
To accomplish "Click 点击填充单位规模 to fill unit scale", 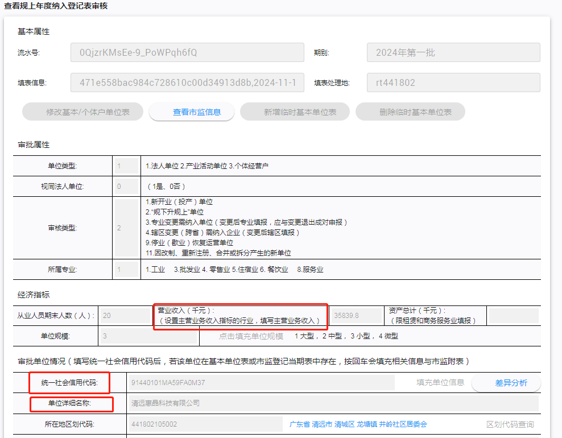I will [x=251, y=336].
